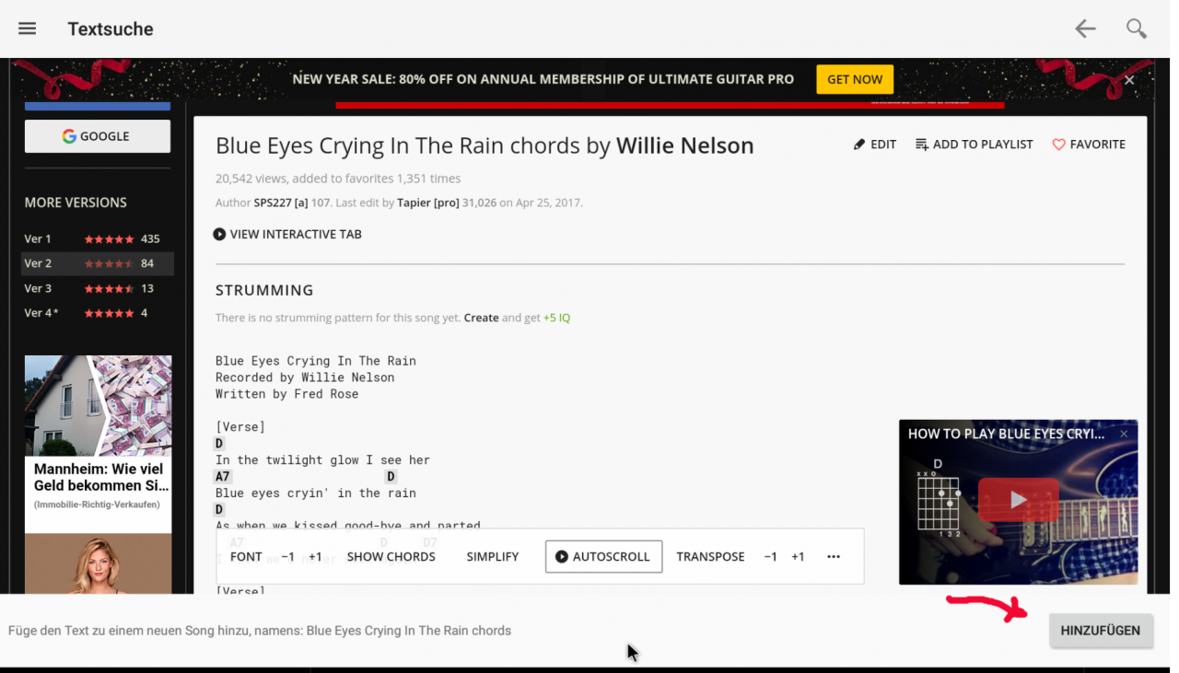This screenshot has width=1179, height=673.
Task: Click the EDIT pencil button
Action: click(875, 145)
